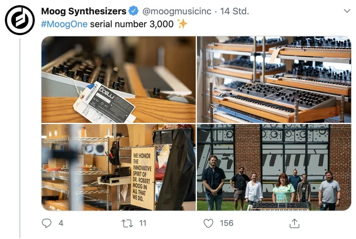The width and height of the screenshot is (356, 239).
Task: Open the @moogmusicinc handle link
Action: click(x=177, y=11)
